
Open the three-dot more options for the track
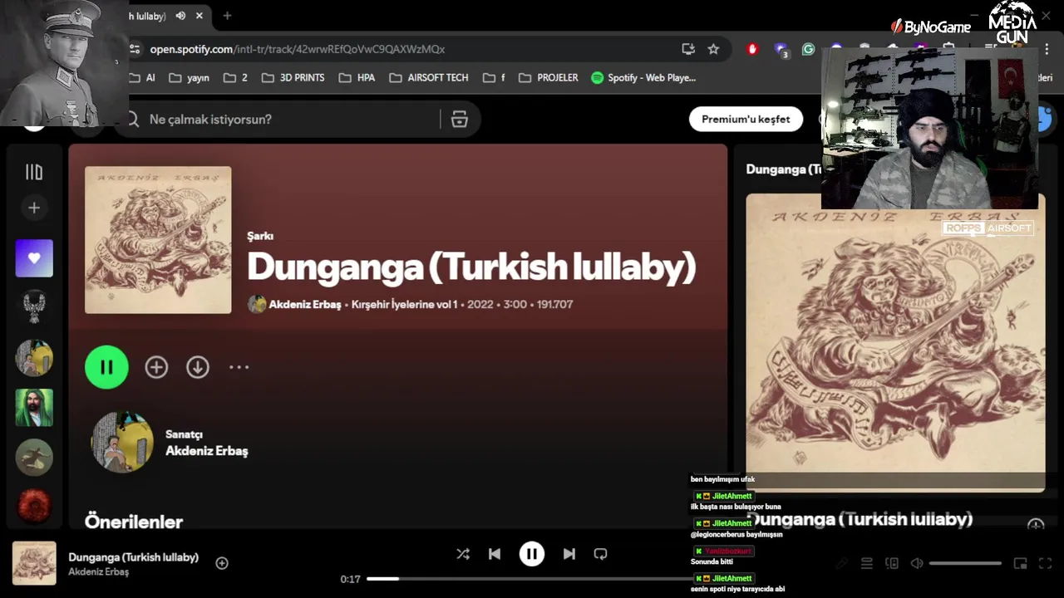click(239, 367)
